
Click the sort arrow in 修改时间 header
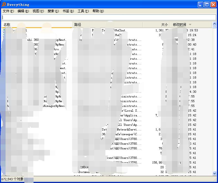click(x=190, y=25)
